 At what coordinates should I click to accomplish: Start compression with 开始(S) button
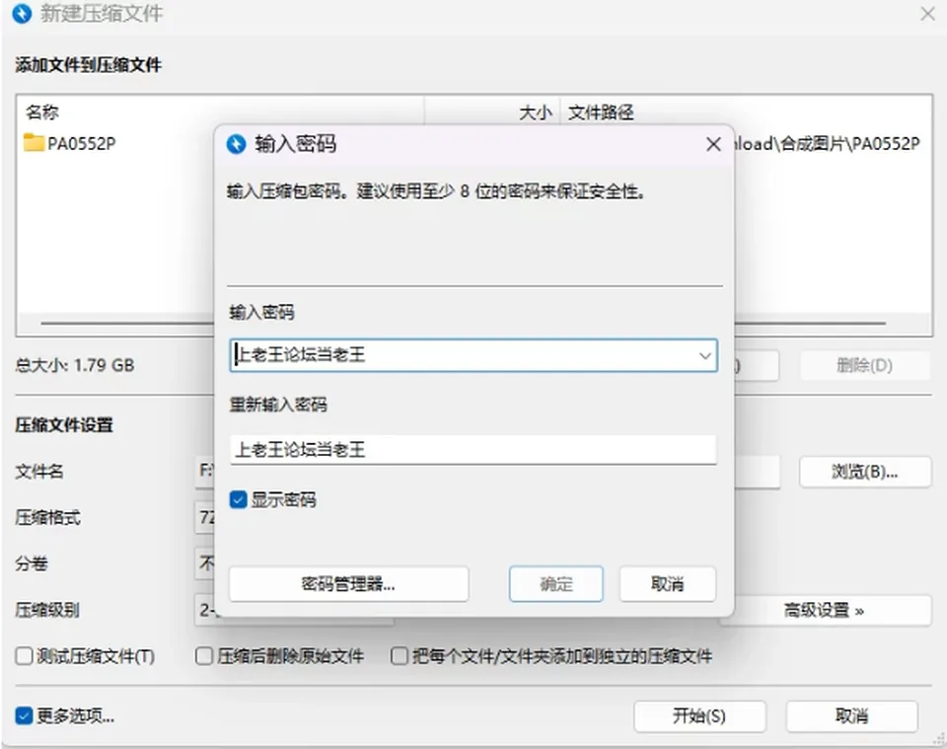pyautogui.click(x=700, y=716)
